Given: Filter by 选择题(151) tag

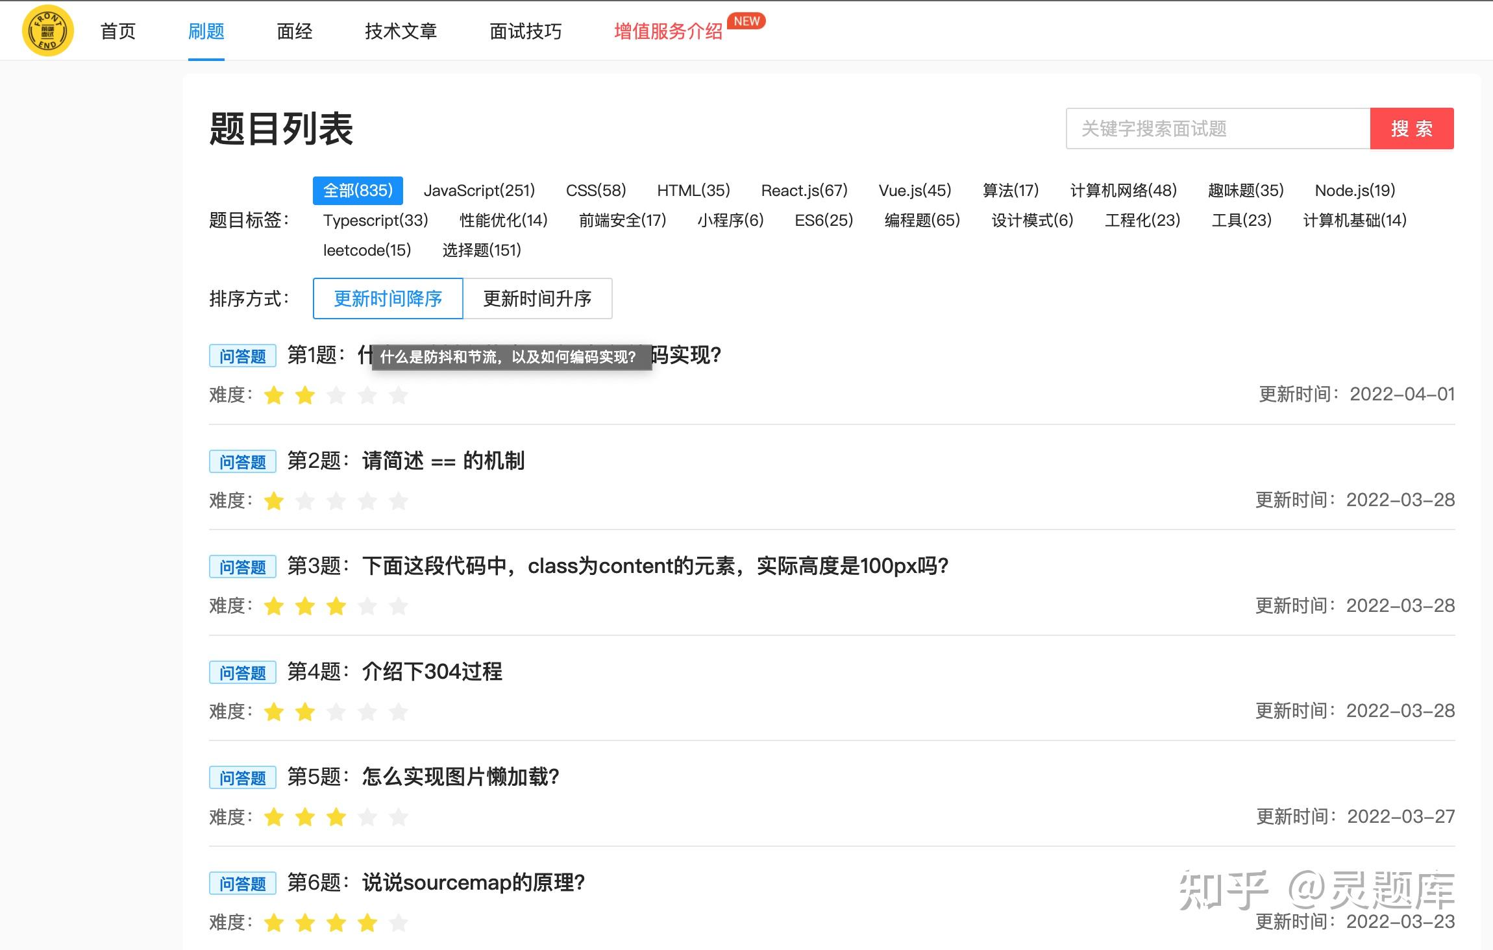Looking at the screenshot, I should pyautogui.click(x=482, y=250).
